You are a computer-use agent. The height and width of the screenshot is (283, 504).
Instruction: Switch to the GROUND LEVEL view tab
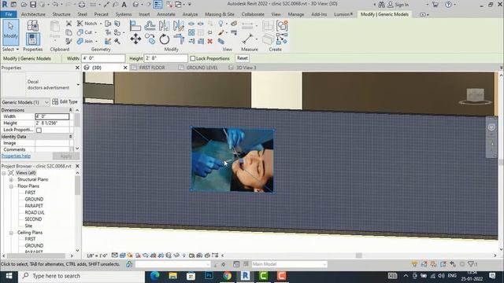coord(202,68)
